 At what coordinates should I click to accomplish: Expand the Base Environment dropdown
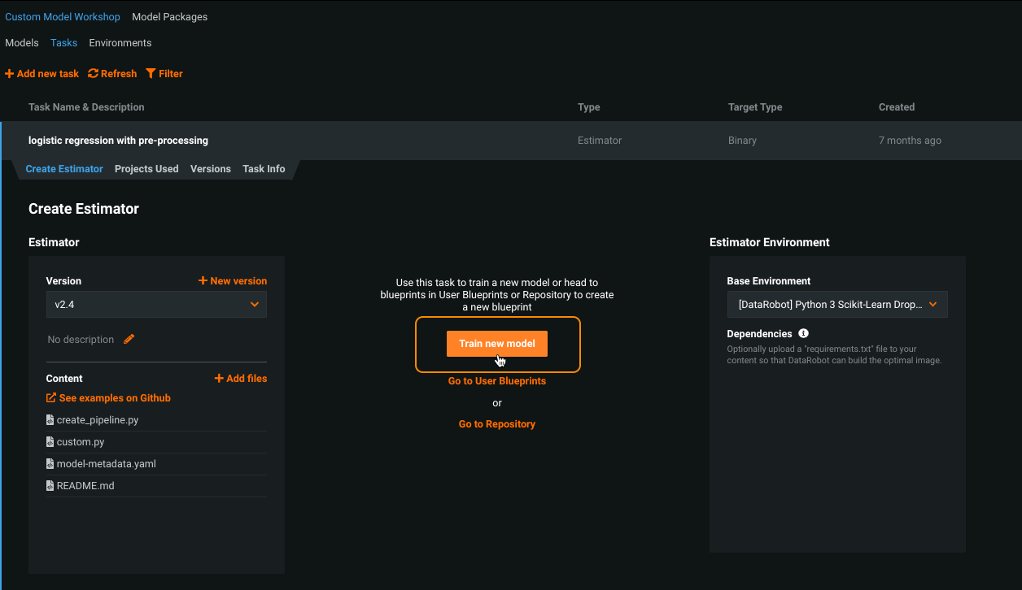click(x=836, y=305)
